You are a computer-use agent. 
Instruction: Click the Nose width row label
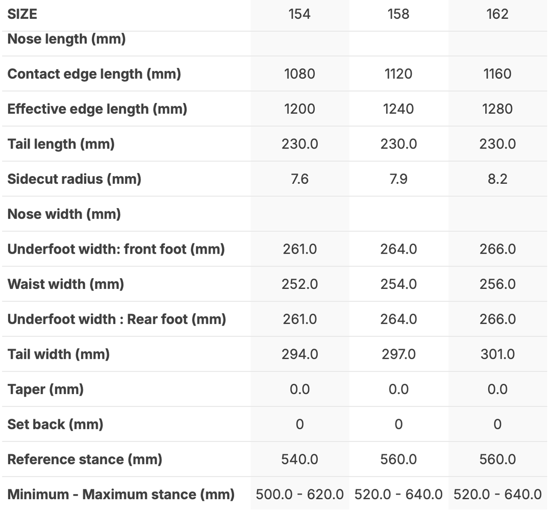click(64, 214)
